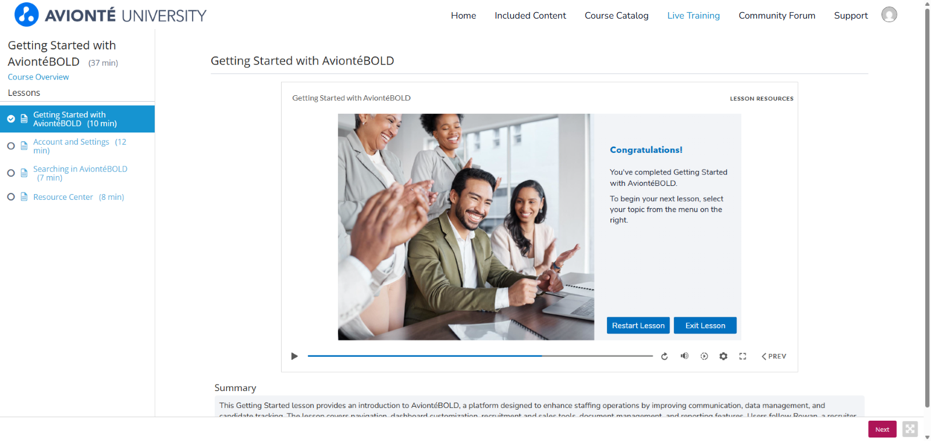Click the lesson progress seekbar

coord(480,356)
